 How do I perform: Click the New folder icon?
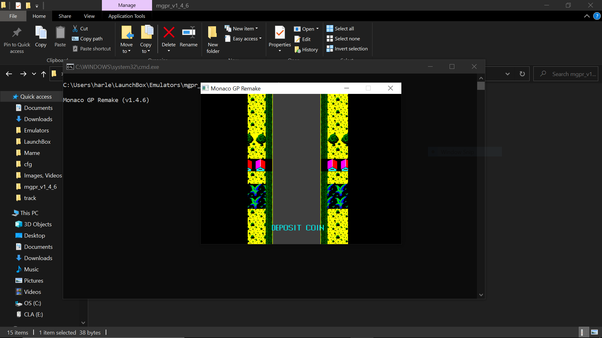point(213,32)
